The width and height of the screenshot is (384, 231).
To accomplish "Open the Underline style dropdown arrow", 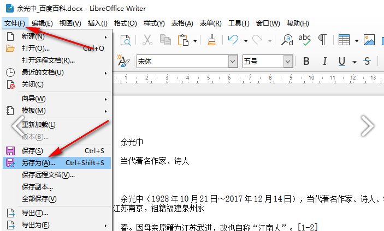I will (355, 62).
